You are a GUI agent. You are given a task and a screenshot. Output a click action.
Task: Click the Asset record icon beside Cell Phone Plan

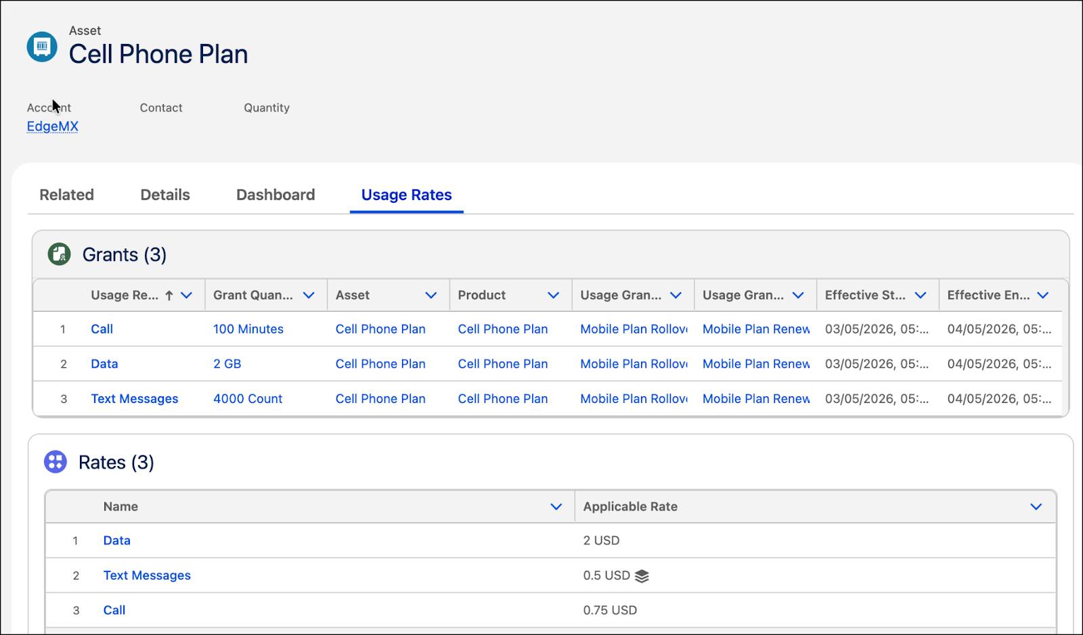pyautogui.click(x=42, y=47)
